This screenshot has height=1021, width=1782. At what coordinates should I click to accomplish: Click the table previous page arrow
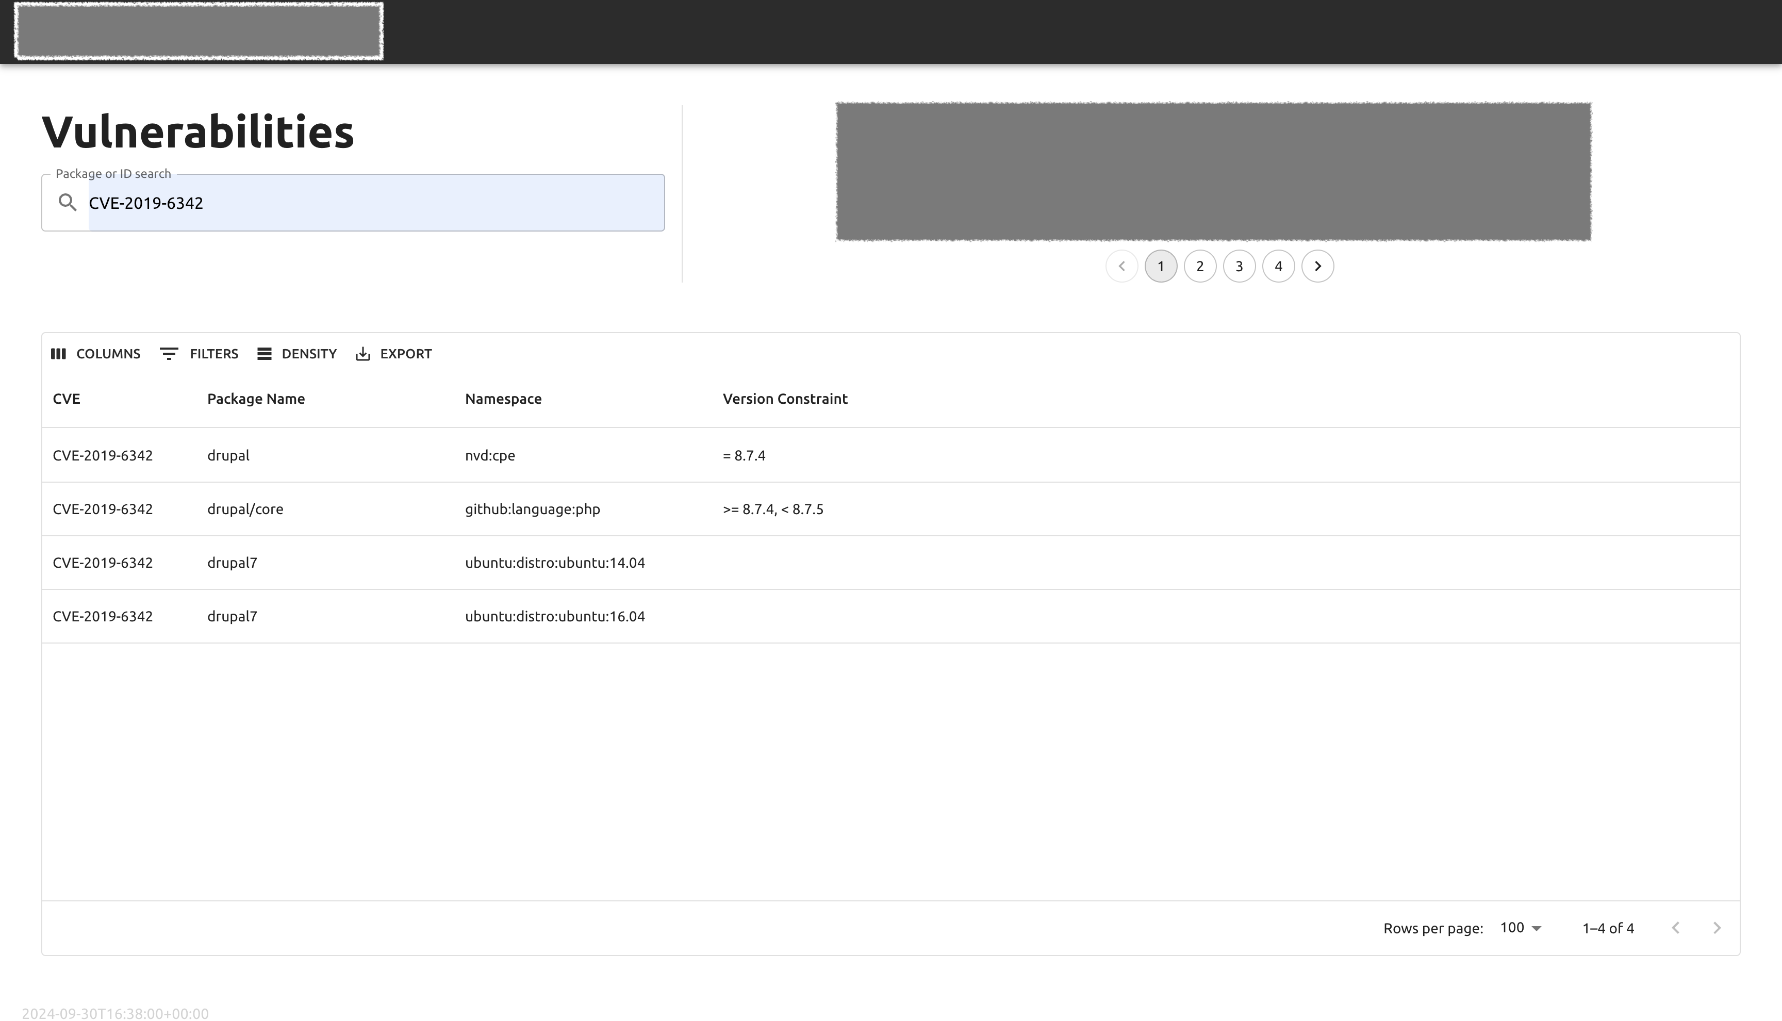click(x=1675, y=928)
